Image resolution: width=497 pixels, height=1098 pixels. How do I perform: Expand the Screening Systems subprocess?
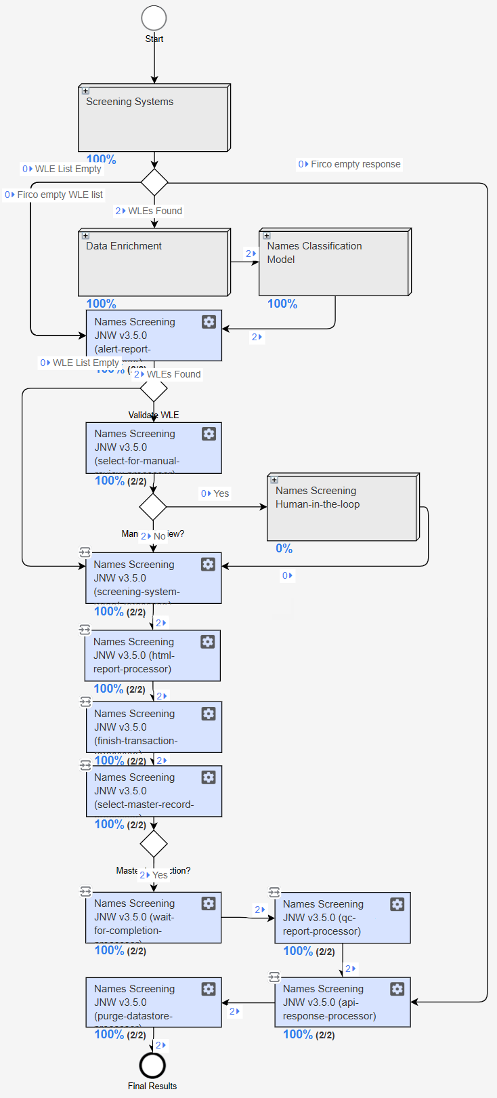[x=85, y=91]
